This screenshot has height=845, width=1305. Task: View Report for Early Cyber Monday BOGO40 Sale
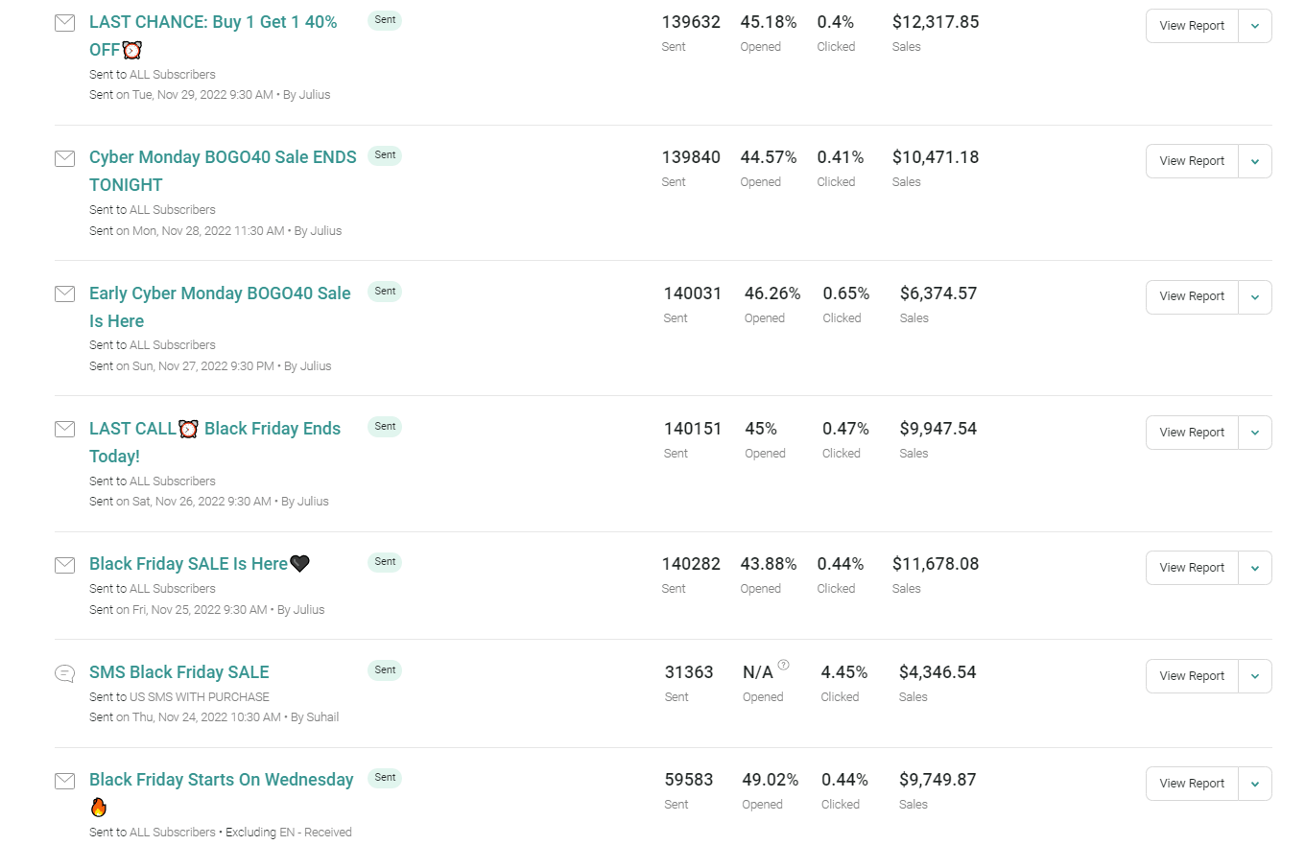click(x=1192, y=297)
